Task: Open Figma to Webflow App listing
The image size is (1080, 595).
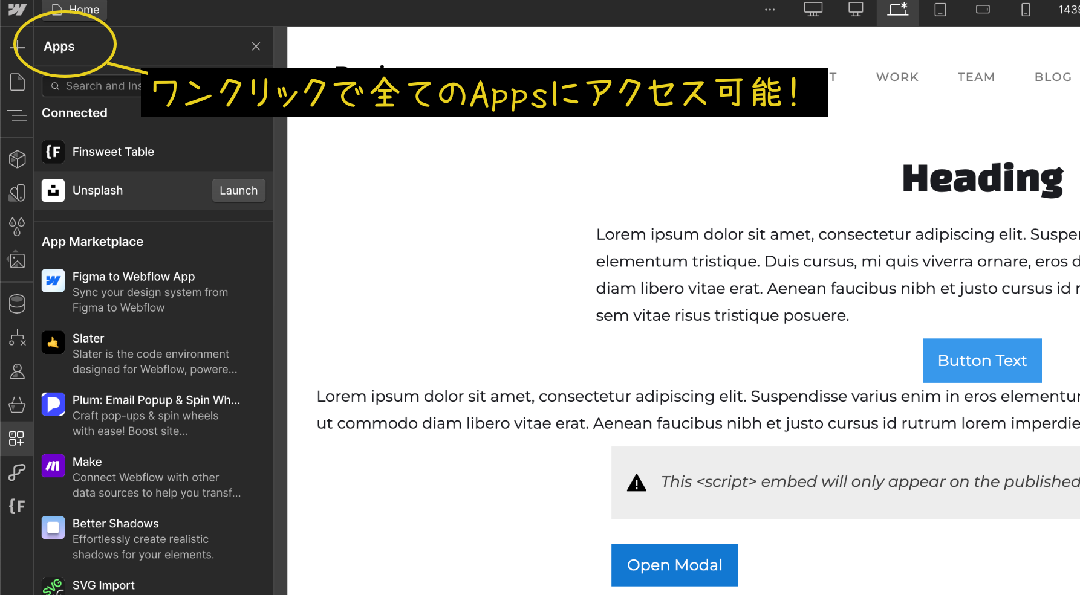Action: coord(154,292)
